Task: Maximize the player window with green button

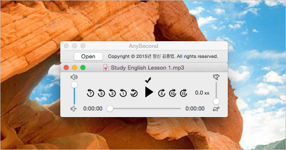Action: click(83, 68)
